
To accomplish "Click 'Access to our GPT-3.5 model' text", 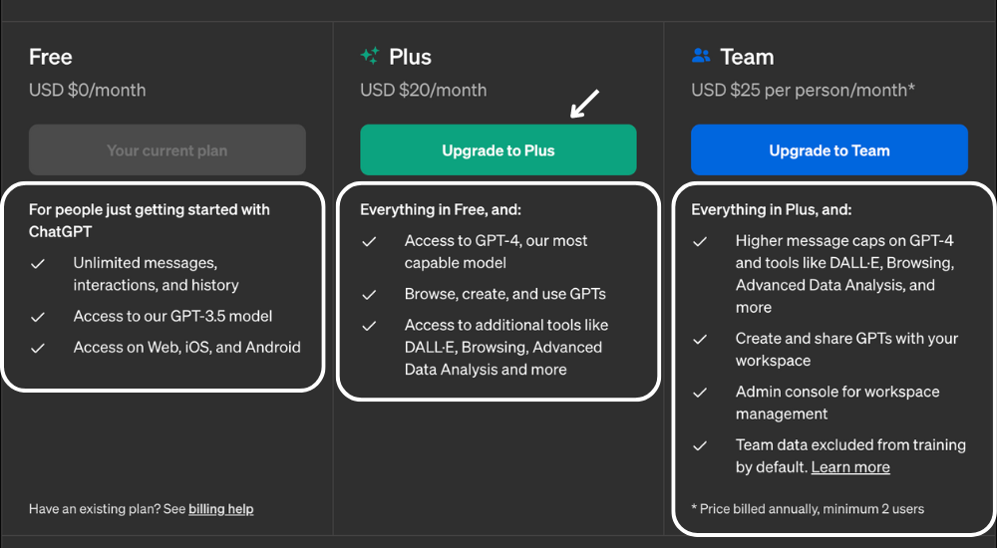I will pos(172,316).
